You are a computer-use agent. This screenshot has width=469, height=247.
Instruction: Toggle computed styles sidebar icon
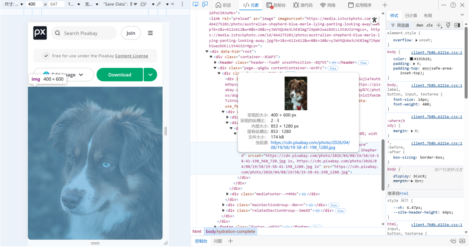(x=457, y=25)
